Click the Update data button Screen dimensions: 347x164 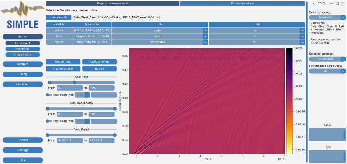click(x=63, y=62)
